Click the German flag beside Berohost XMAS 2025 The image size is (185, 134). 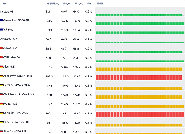(x=2, y=85)
